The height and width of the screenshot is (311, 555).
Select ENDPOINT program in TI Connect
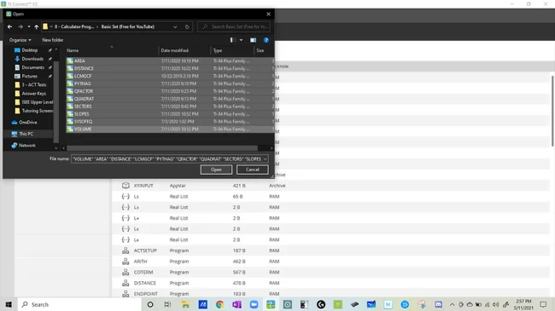[330, 293]
